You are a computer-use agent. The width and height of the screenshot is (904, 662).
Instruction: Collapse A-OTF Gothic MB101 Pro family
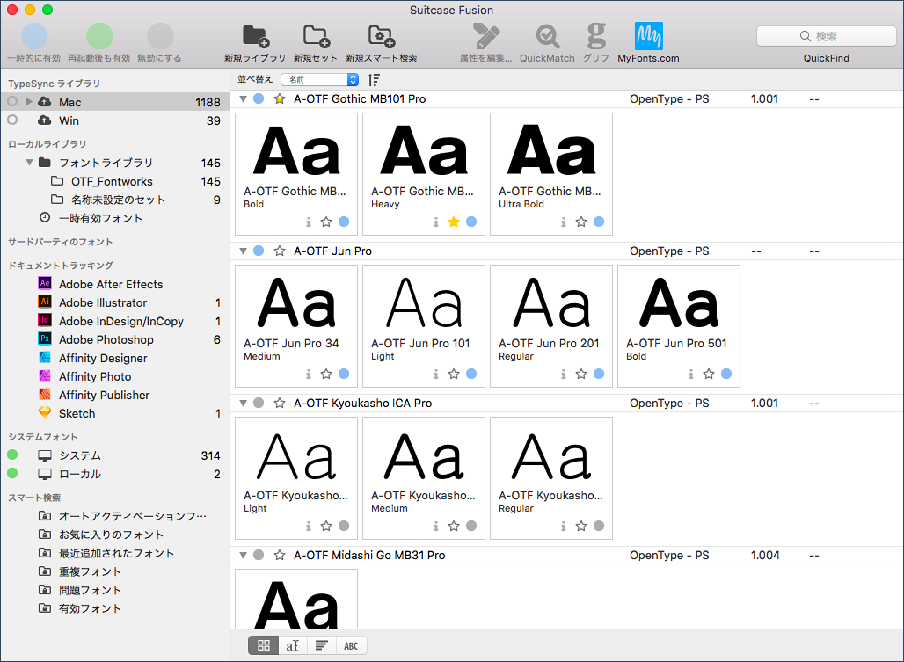[x=243, y=99]
